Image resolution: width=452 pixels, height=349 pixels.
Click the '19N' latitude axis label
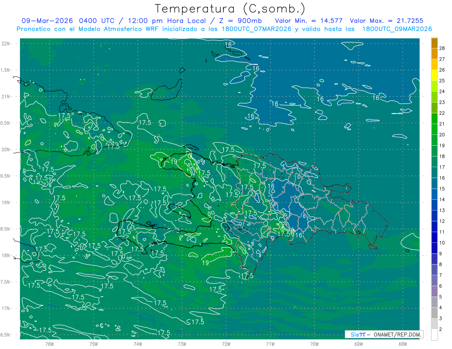(x=6, y=203)
